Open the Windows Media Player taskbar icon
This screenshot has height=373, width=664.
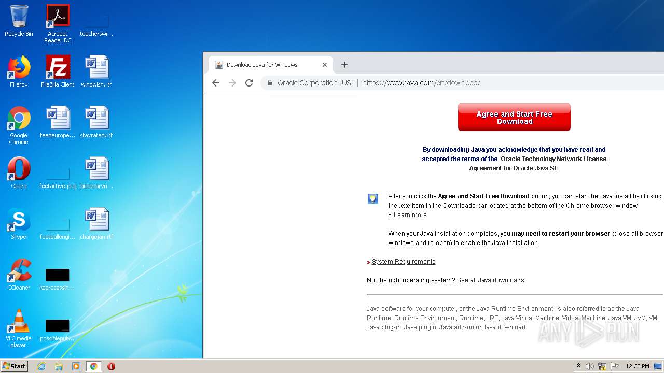76,366
